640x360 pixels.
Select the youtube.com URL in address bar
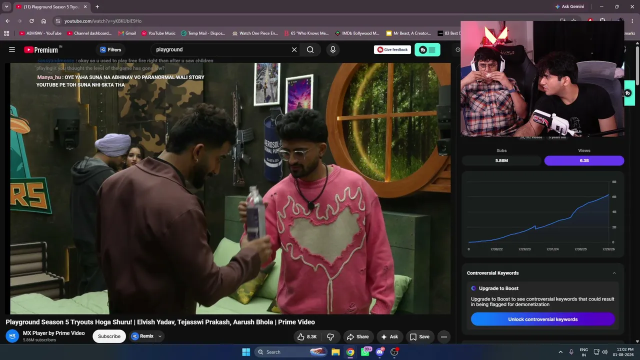(103, 21)
